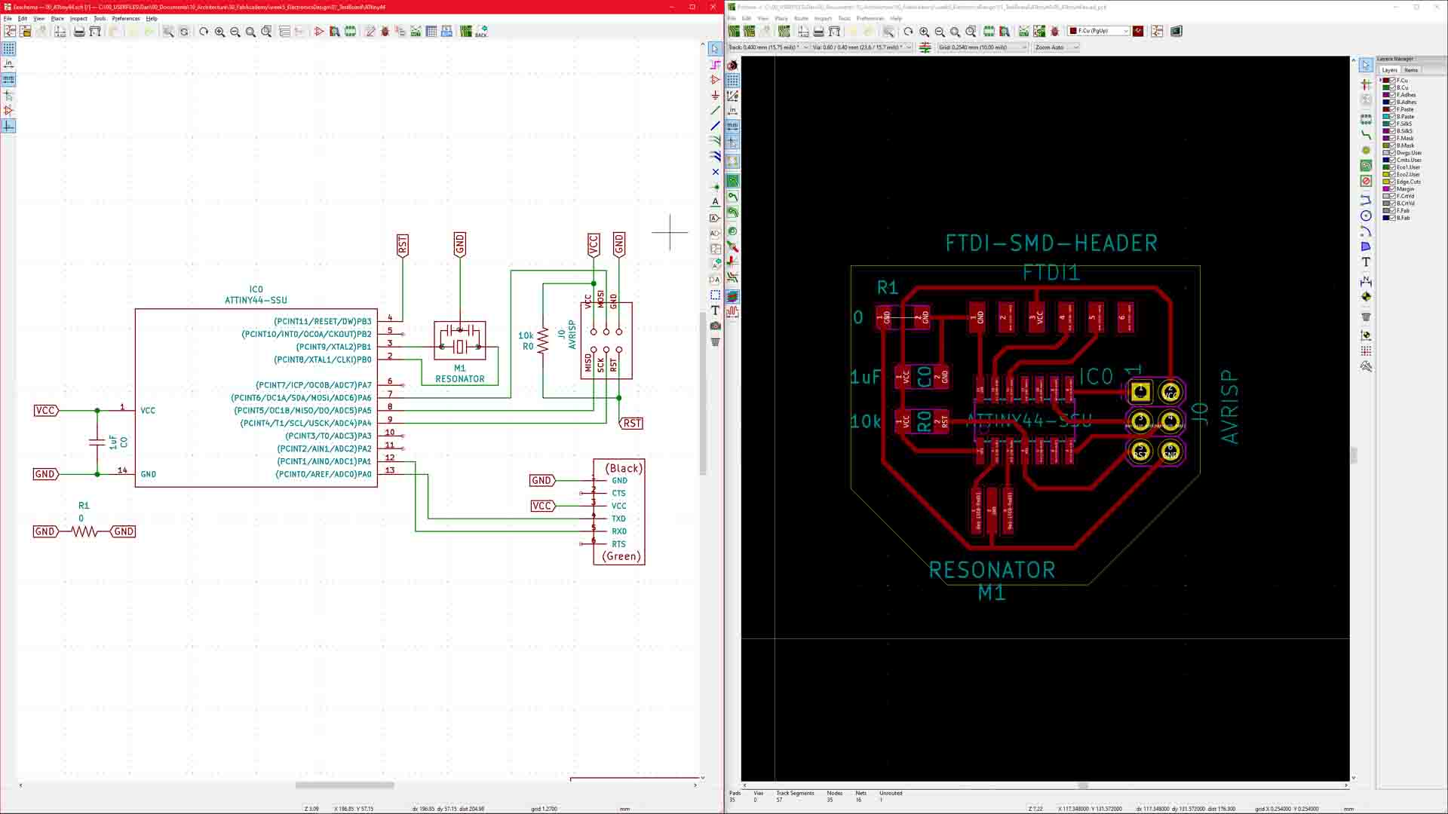Open Pcbnew Route menu
The height and width of the screenshot is (814, 1448).
click(x=801, y=18)
